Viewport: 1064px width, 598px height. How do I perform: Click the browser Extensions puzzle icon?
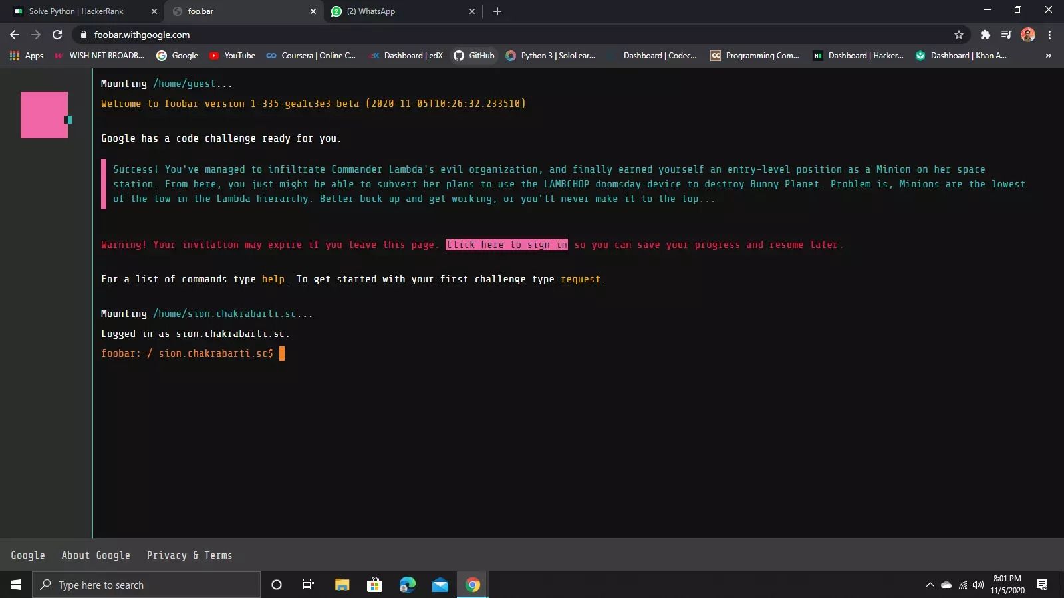985,34
